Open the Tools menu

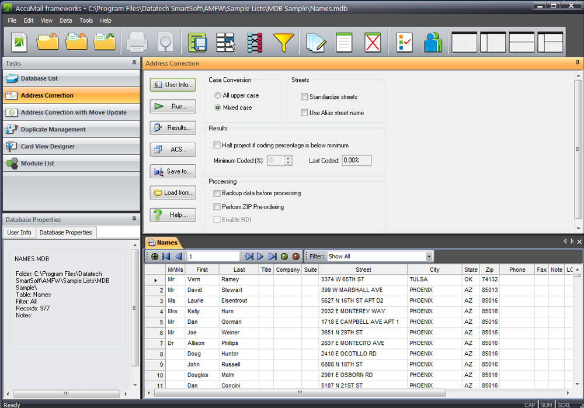86,20
